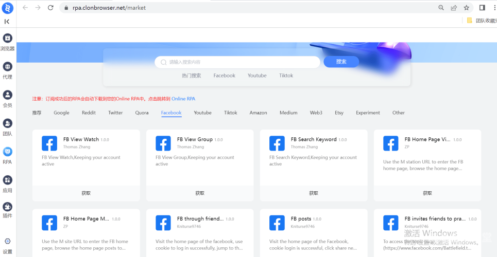The width and height of the screenshot is (497, 257).
Task: Click the Facebook icon of FB invites friends
Action: (x=391, y=223)
